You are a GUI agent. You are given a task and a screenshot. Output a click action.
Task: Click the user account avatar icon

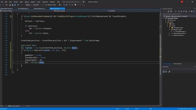[182, 2]
